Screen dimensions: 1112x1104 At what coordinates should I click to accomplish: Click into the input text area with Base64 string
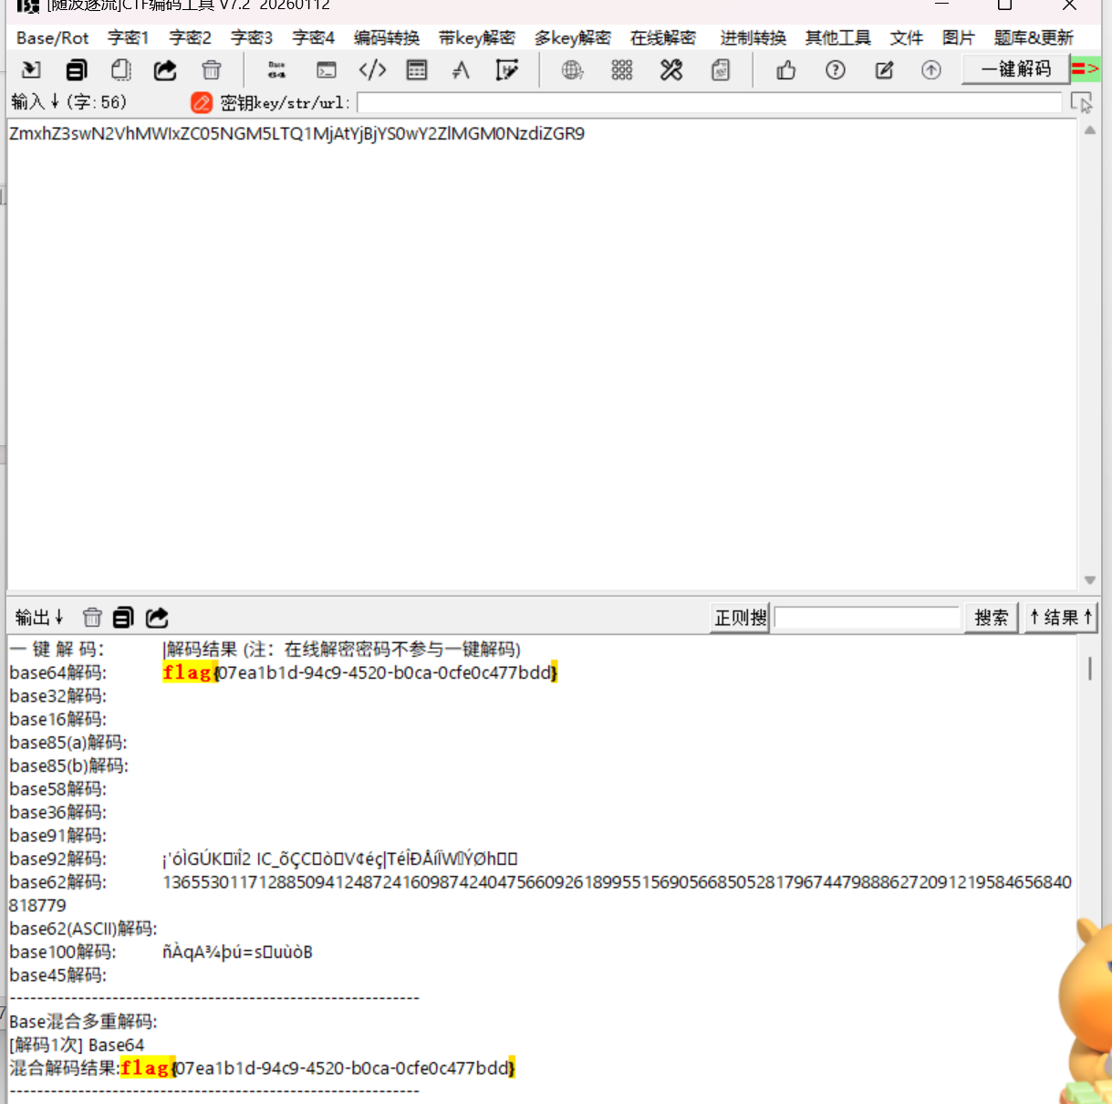tap(542, 355)
